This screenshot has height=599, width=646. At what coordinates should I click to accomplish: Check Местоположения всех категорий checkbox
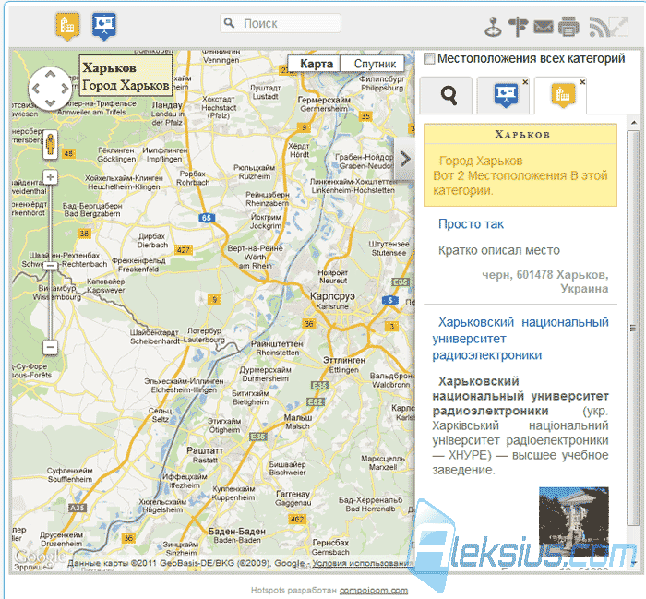pyautogui.click(x=429, y=59)
